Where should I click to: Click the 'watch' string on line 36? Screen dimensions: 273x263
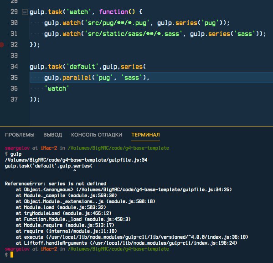point(57,89)
